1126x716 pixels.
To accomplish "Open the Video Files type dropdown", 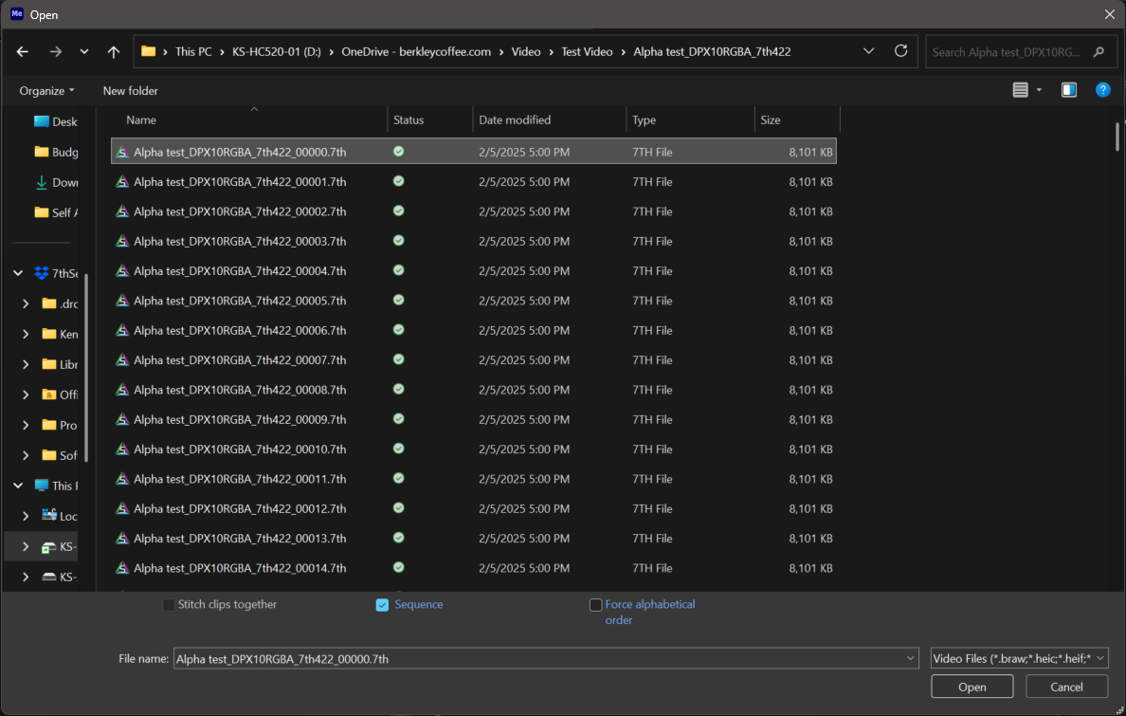I will (x=1019, y=658).
